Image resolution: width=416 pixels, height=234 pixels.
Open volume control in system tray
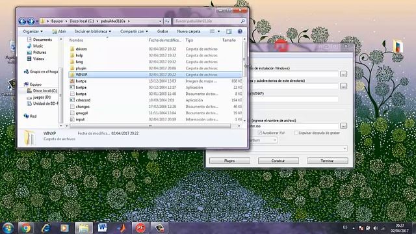click(376, 228)
